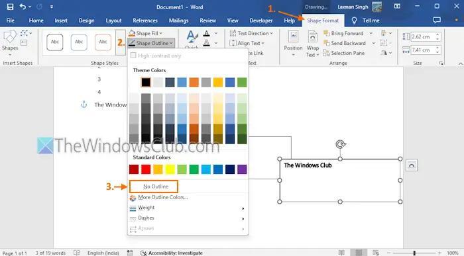Click the Draw Text Box icon
The height and width of the screenshot is (256, 464).
coord(24,43)
